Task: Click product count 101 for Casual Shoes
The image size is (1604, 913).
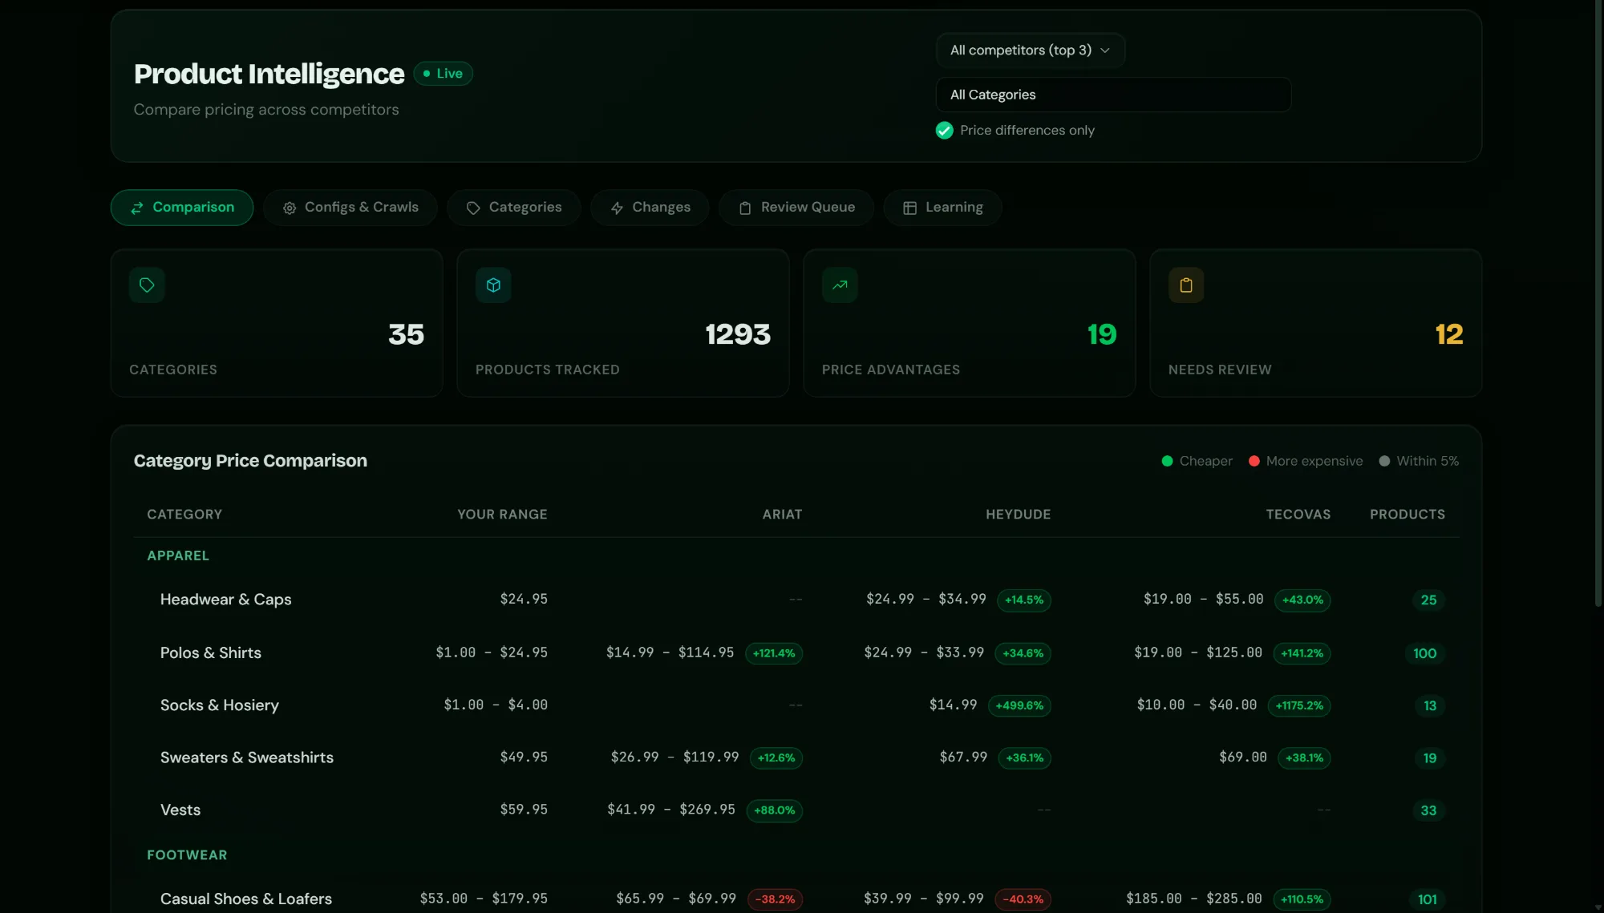Action: tap(1427, 900)
